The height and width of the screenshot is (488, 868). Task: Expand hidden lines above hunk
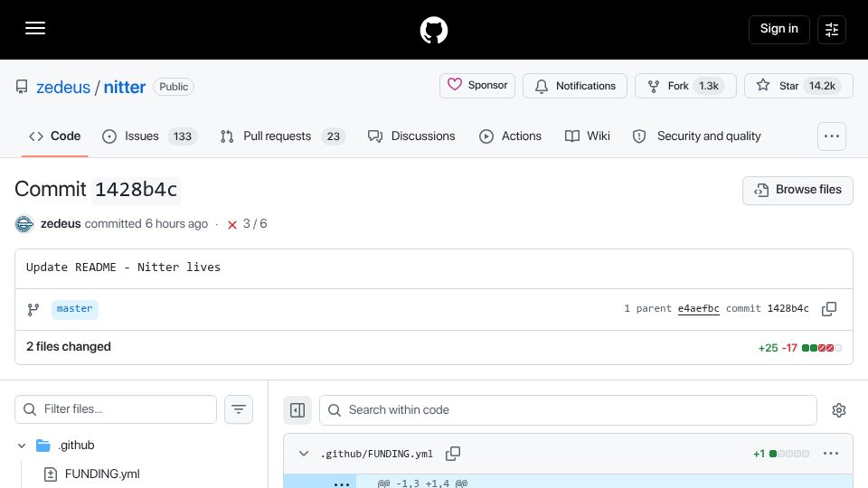(342, 483)
